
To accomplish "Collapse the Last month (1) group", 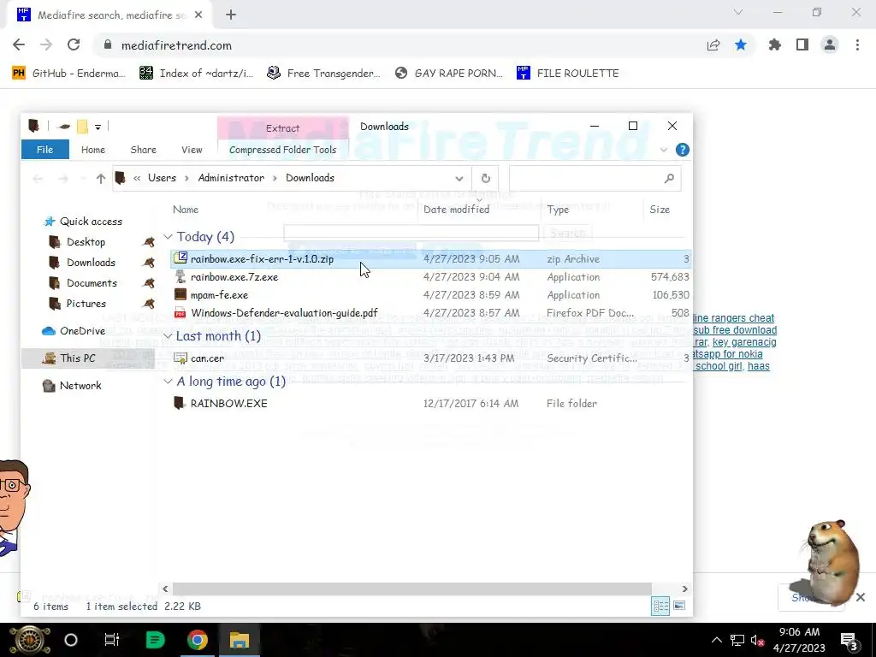I will [x=168, y=335].
